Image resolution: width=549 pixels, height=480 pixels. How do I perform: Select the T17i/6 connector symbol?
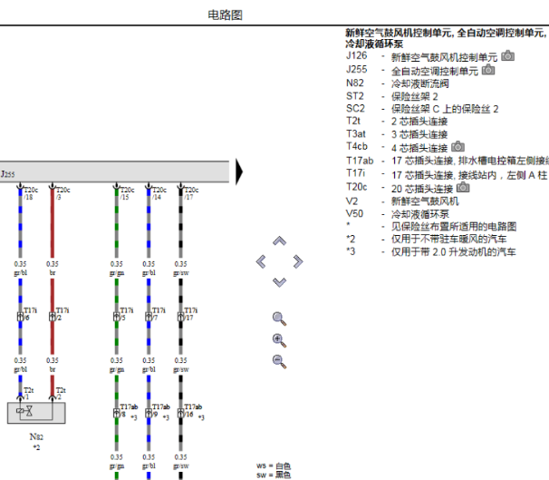pos(20,317)
